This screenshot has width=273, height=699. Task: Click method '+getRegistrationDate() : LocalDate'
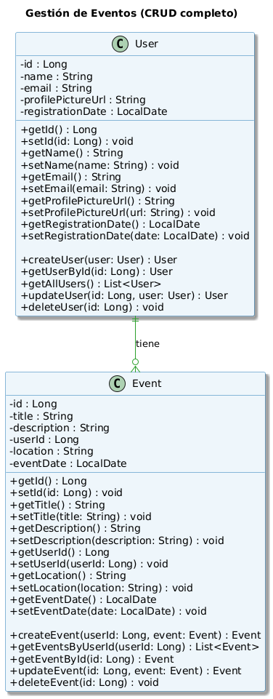tap(110, 224)
